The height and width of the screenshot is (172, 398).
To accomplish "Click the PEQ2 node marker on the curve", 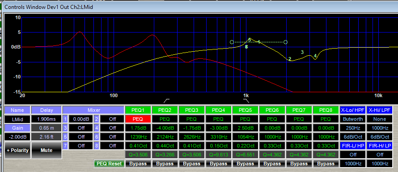I will click(290, 59).
